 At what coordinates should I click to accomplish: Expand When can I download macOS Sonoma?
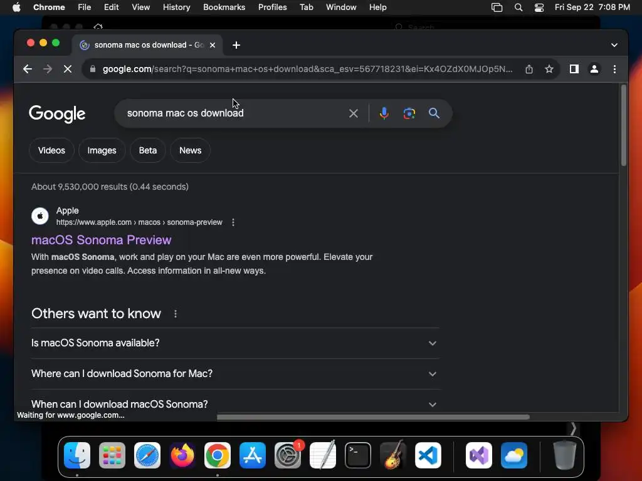236,404
